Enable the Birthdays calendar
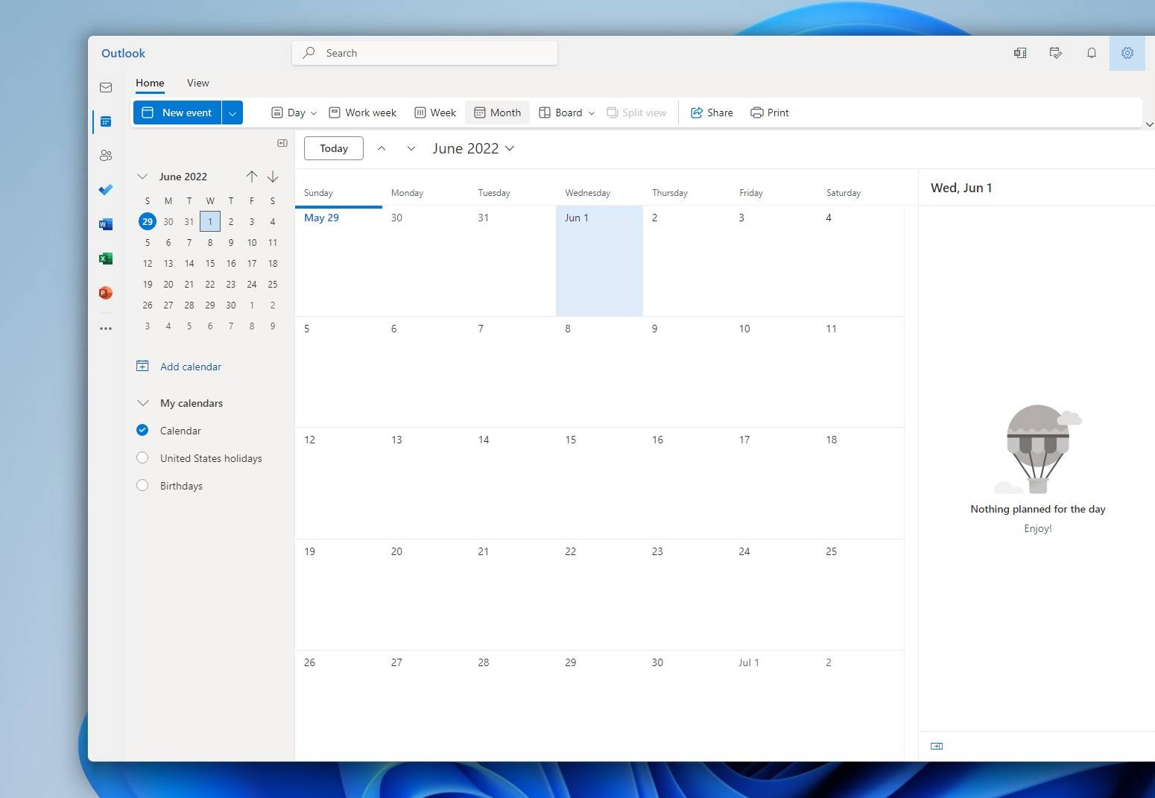1155x798 pixels. (x=142, y=485)
